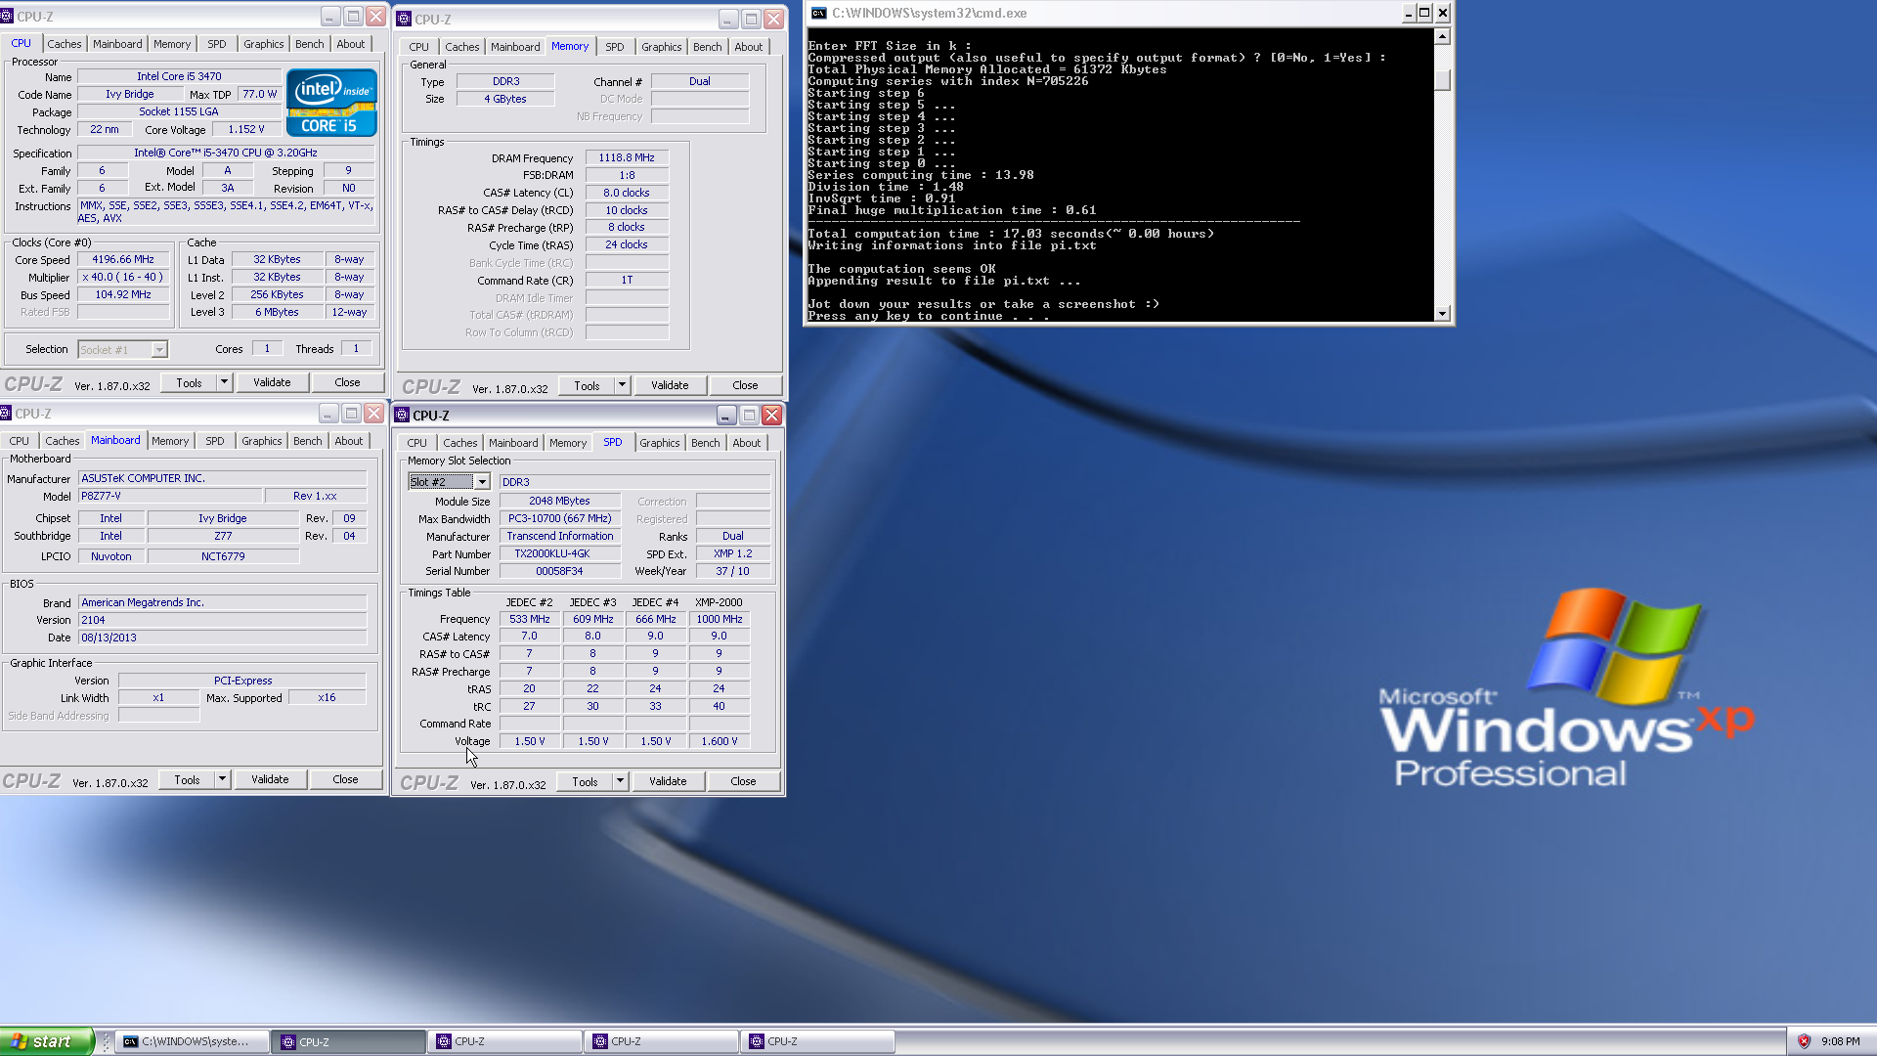Click the Intel Core i5 3470 name field
Screen dimensions: 1877x1056
pyautogui.click(x=179, y=76)
